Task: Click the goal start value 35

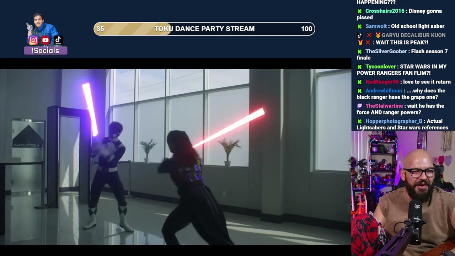Action: [100, 29]
